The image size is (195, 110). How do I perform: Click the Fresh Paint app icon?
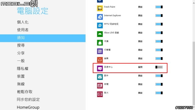coord(100,8)
